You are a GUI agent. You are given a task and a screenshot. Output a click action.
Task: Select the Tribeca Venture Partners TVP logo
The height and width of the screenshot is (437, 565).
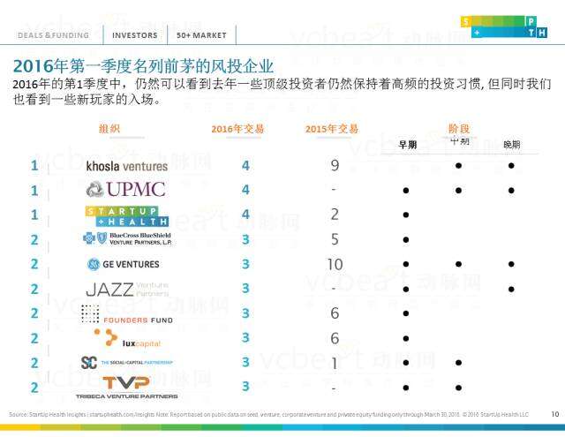[126, 386]
